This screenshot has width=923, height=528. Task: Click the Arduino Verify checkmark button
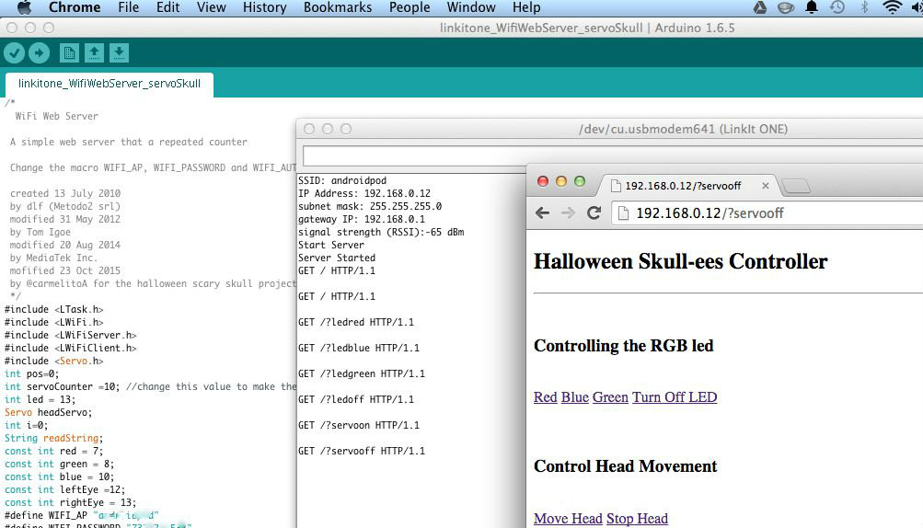click(14, 53)
